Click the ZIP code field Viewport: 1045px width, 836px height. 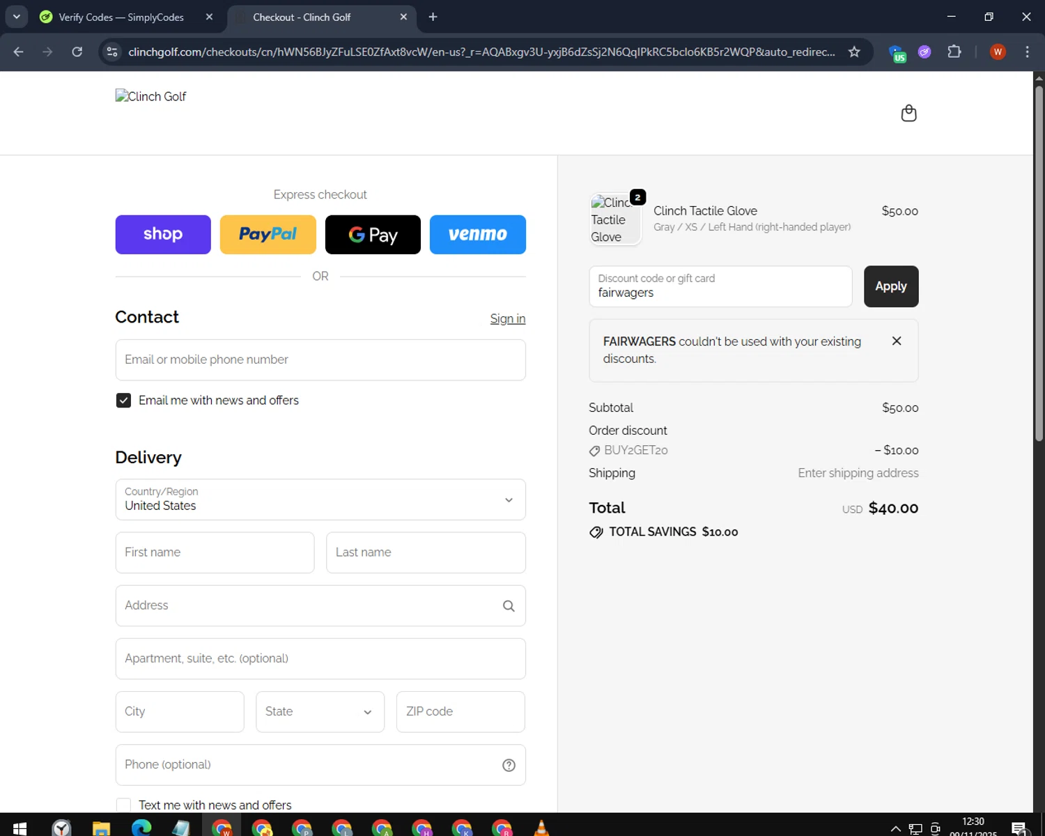(460, 712)
